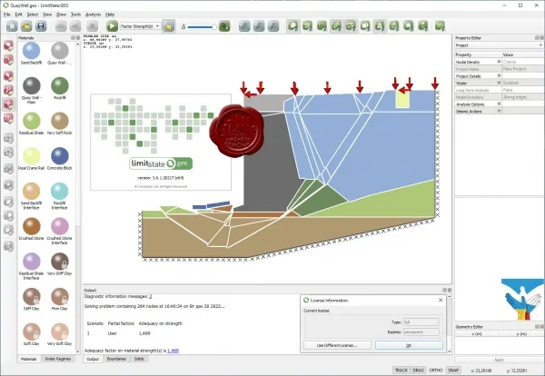Select the Rockfill Interface teal material
Screen dimensions: 545x376
point(60,191)
